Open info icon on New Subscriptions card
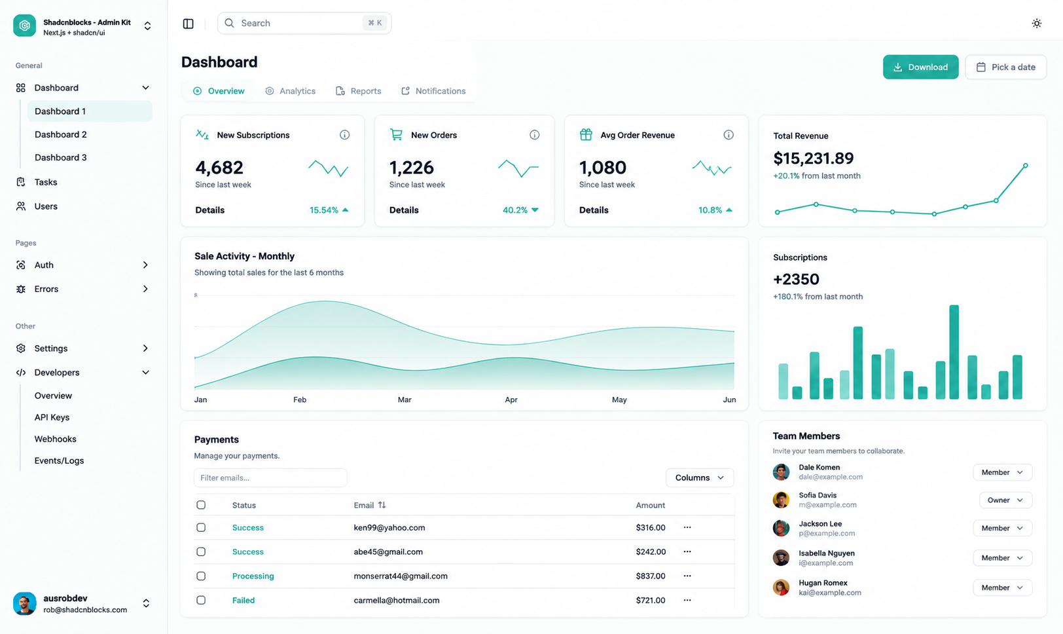The height and width of the screenshot is (634, 1063). coord(344,135)
